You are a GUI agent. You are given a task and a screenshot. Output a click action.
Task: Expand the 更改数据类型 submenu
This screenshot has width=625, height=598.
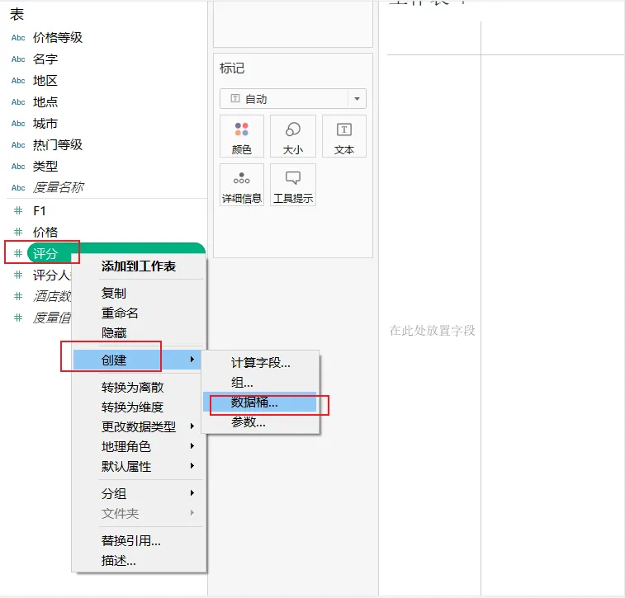tap(139, 426)
